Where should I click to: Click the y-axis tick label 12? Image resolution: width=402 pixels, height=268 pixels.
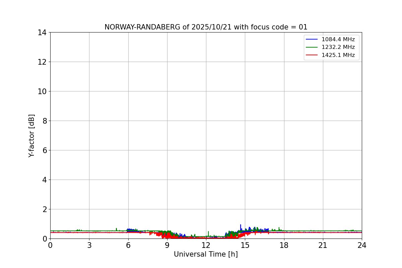coord(42,62)
